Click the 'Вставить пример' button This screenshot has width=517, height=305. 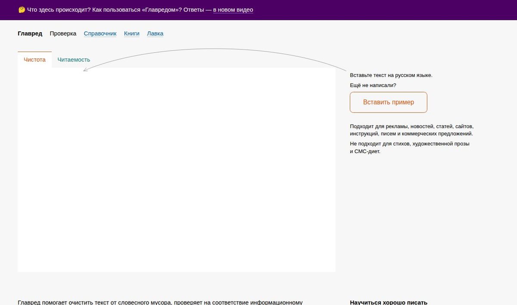tap(389, 102)
